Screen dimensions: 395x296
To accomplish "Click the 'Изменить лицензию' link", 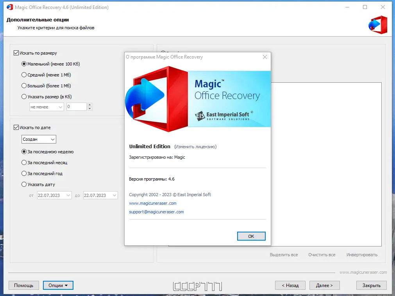I will coord(195,147).
